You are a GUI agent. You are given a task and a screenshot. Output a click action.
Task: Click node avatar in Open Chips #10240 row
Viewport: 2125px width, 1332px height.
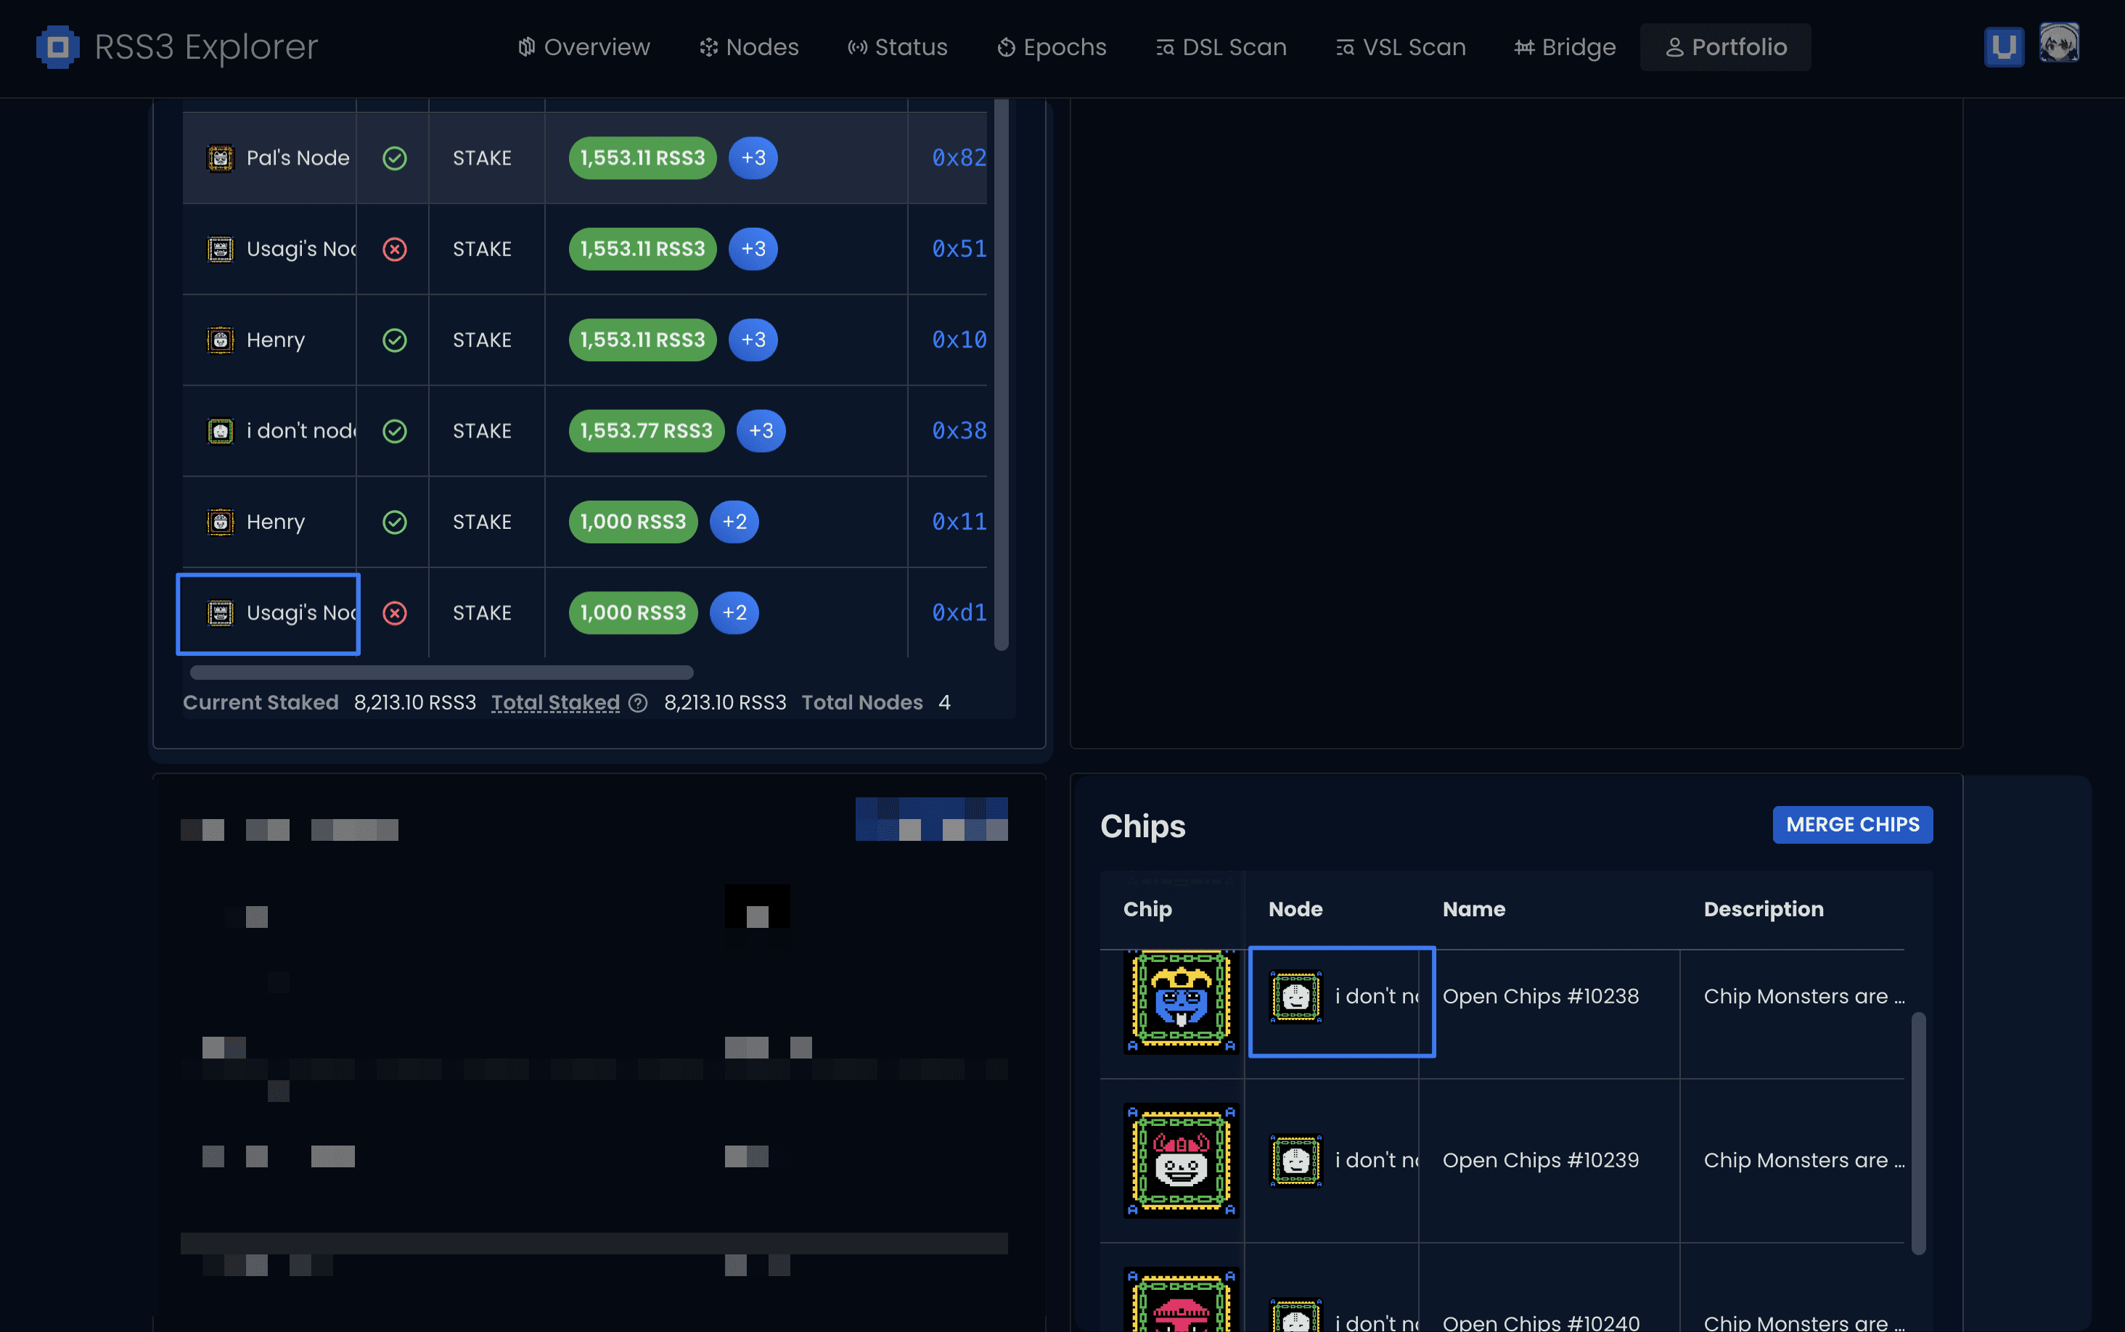click(x=1296, y=1315)
